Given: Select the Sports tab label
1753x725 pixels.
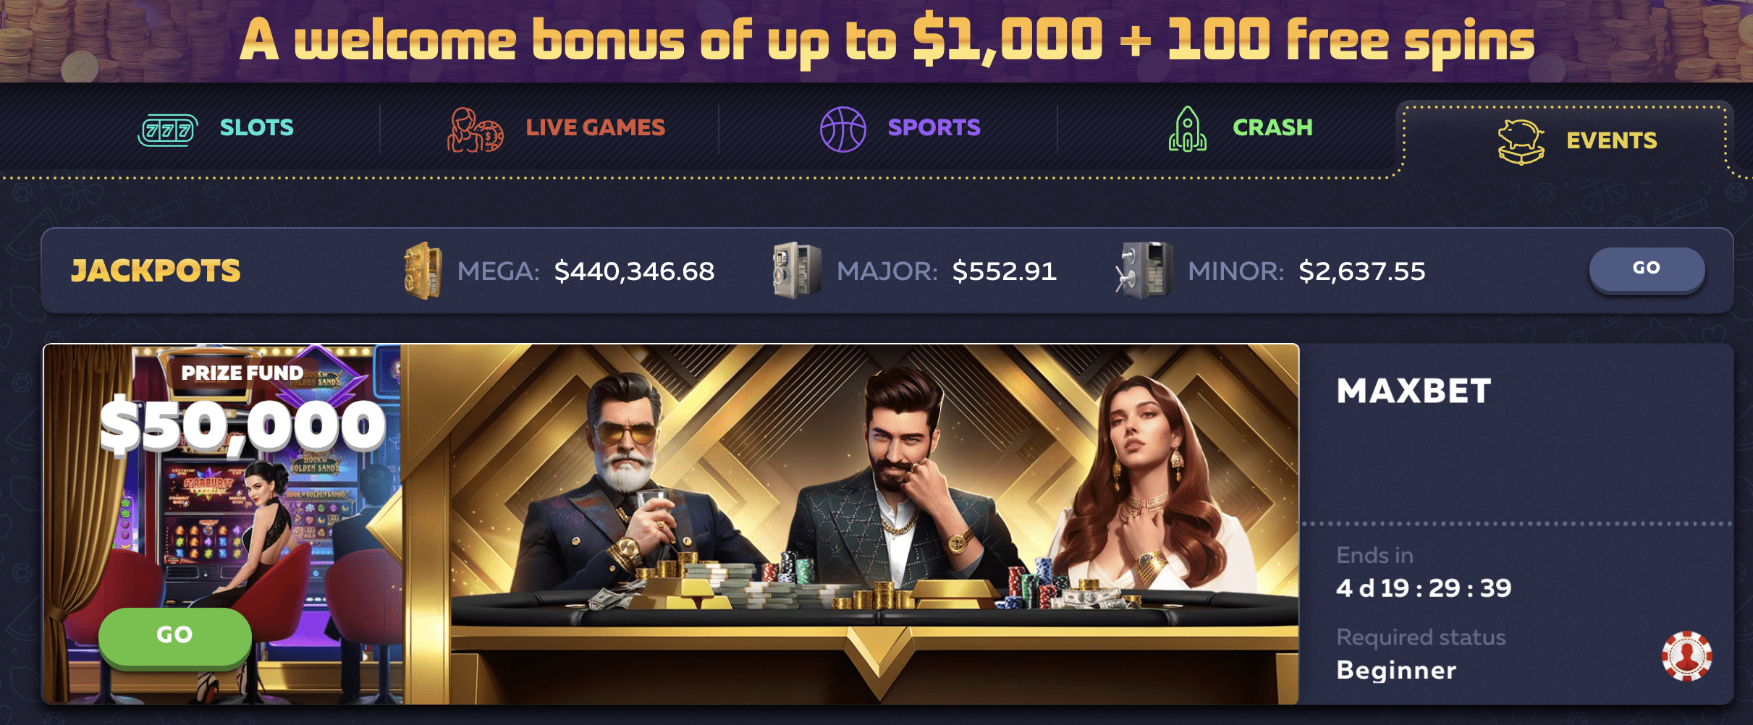Looking at the screenshot, I should pos(934,127).
